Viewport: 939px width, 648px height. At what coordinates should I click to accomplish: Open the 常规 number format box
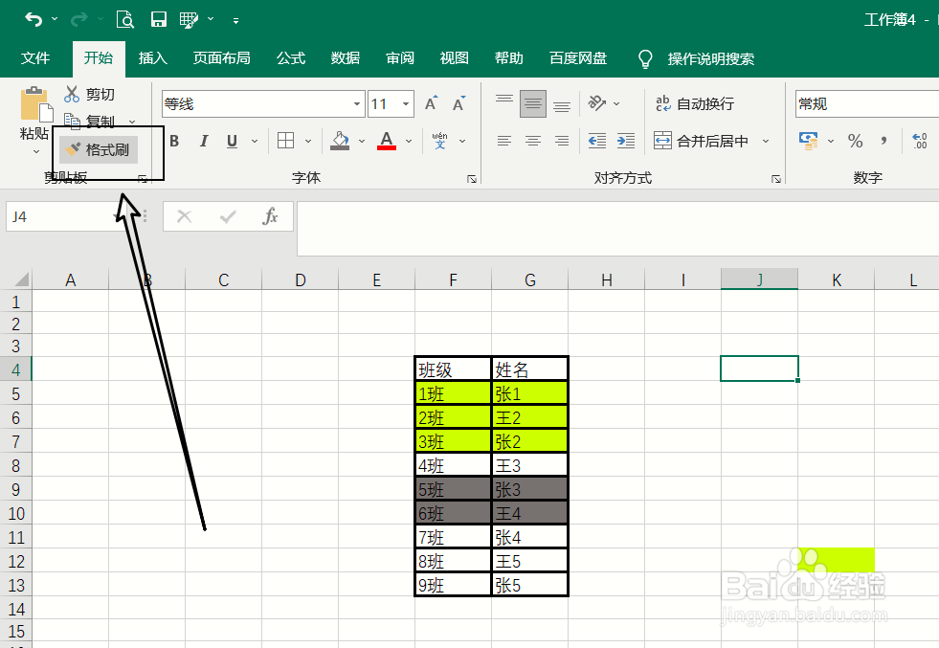click(x=867, y=103)
